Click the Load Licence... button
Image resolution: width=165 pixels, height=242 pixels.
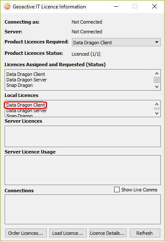coord(68,233)
